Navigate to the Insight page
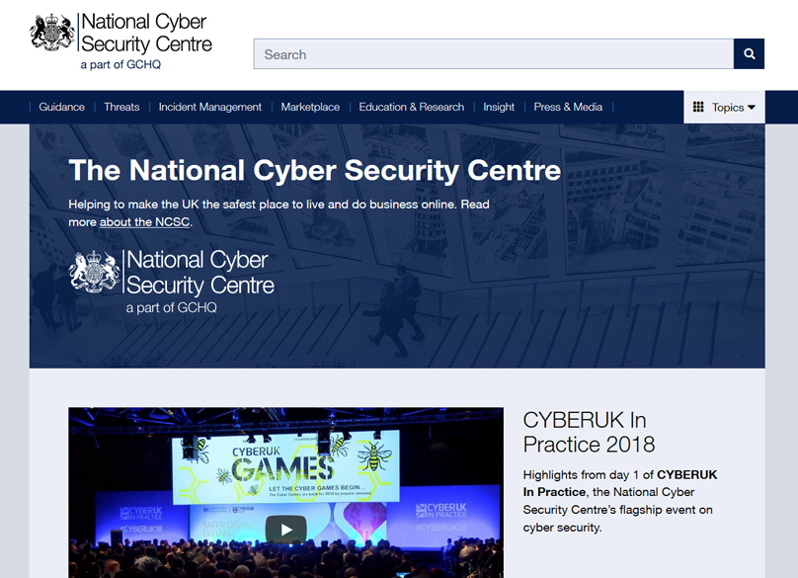798x578 pixels. pos(499,107)
